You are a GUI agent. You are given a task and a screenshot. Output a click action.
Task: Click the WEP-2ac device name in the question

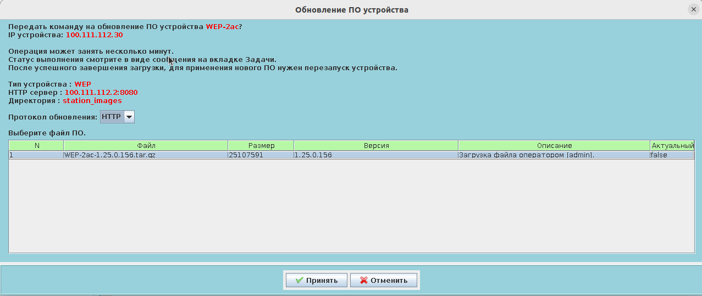click(222, 26)
